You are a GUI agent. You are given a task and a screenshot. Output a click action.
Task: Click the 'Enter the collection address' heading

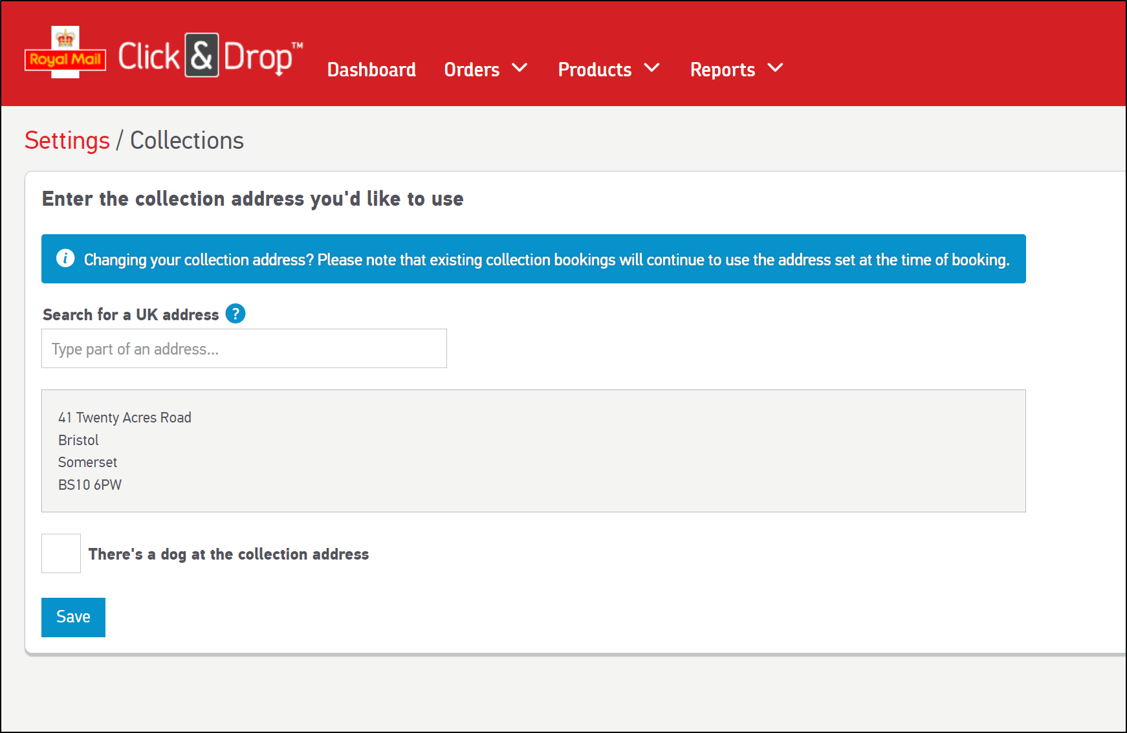point(252,199)
